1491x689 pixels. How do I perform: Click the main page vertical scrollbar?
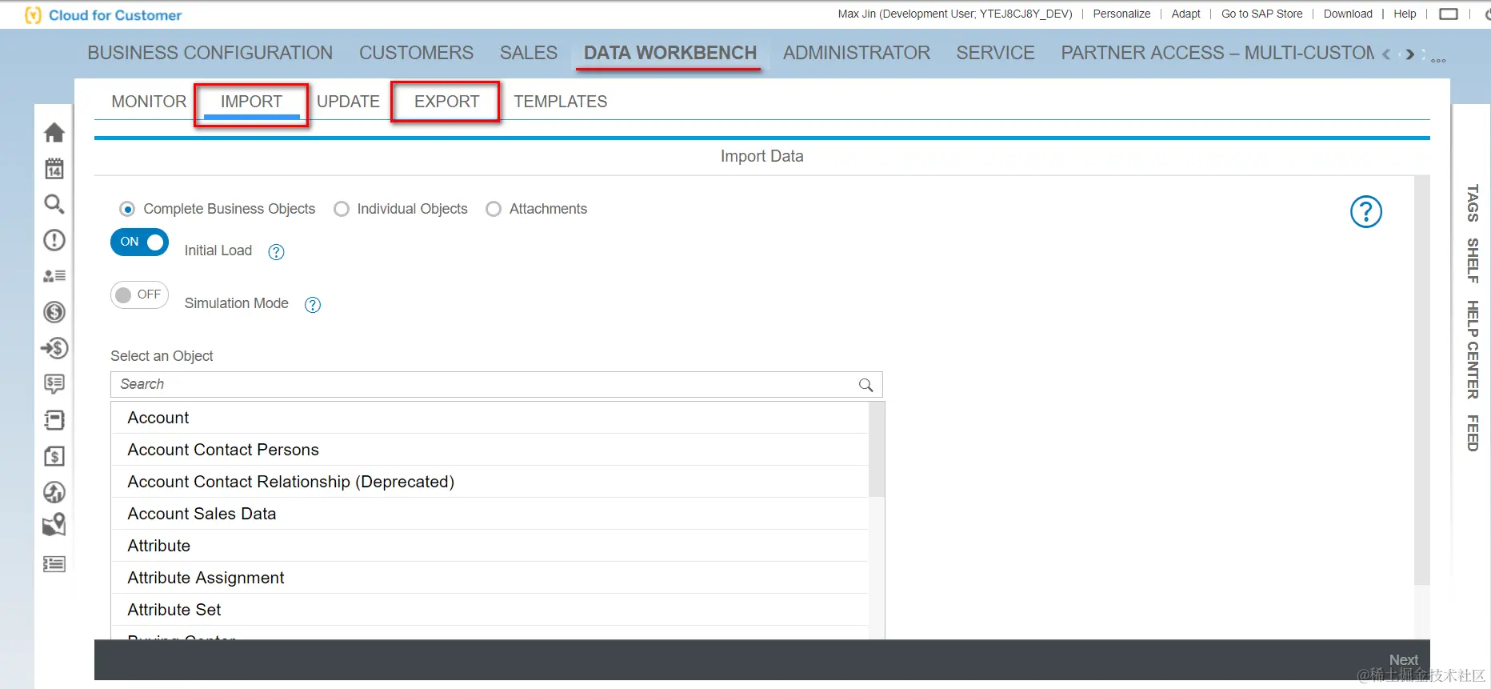(1421, 380)
